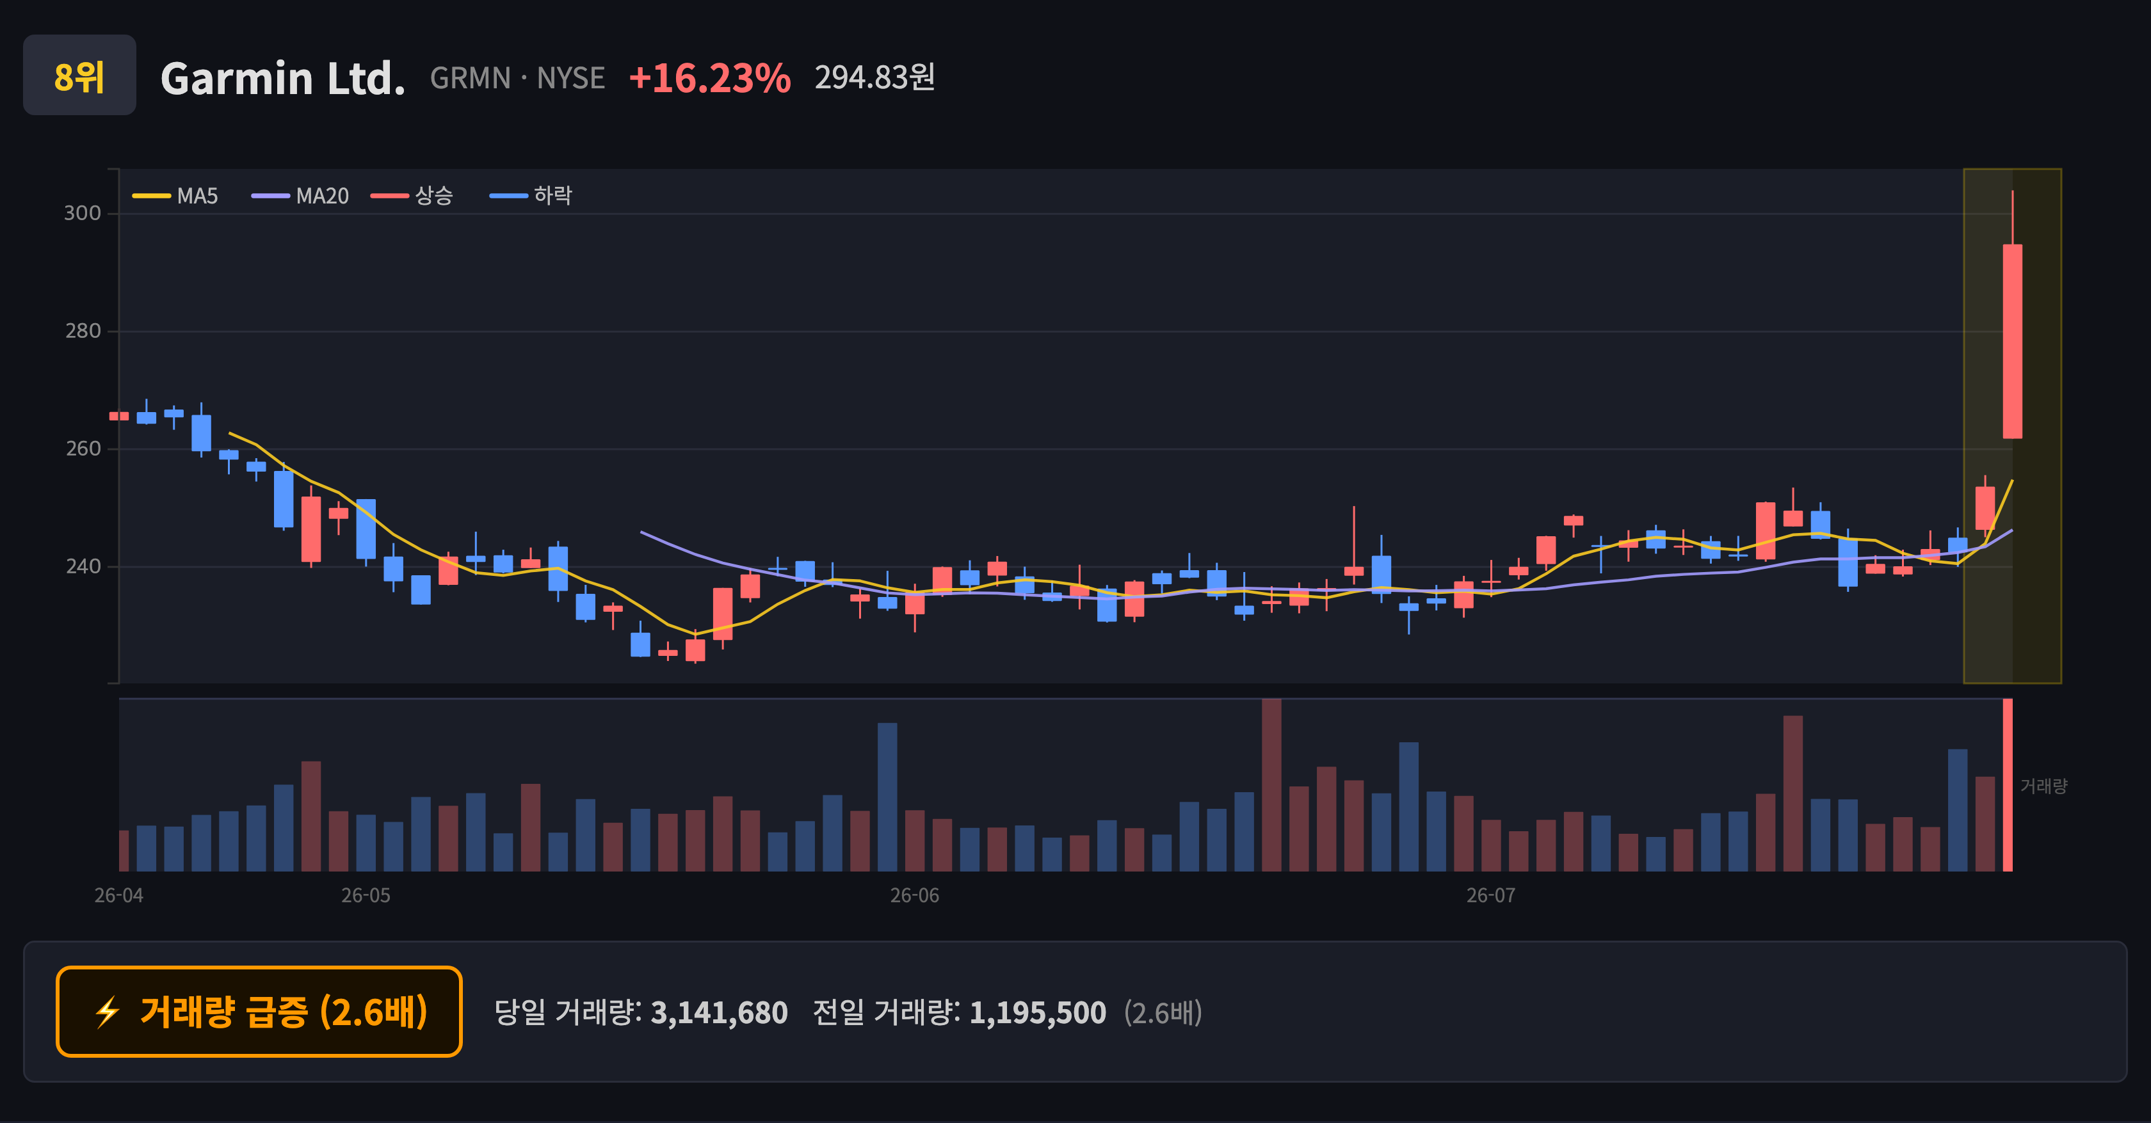This screenshot has width=2151, height=1123.
Task: Click the 전일 거래량 value 1,195,500
Action: click(x=1038, y=1013)
